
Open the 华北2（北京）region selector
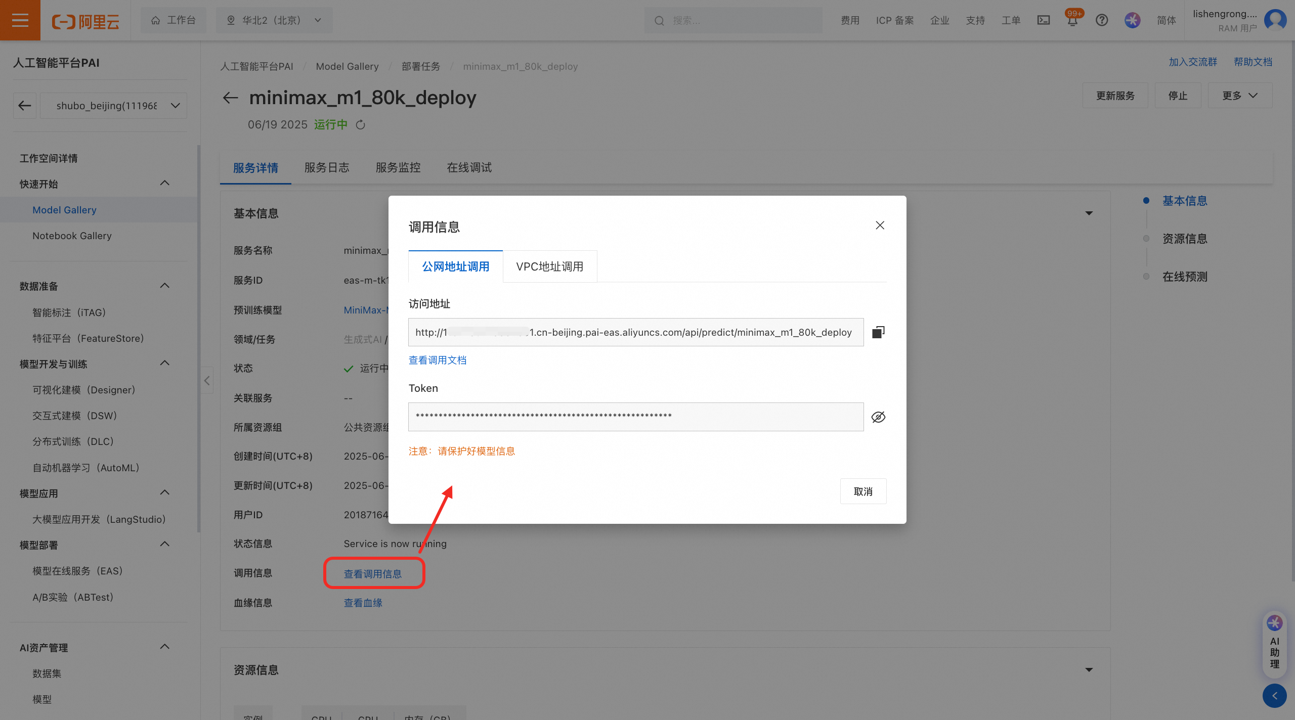273,20
